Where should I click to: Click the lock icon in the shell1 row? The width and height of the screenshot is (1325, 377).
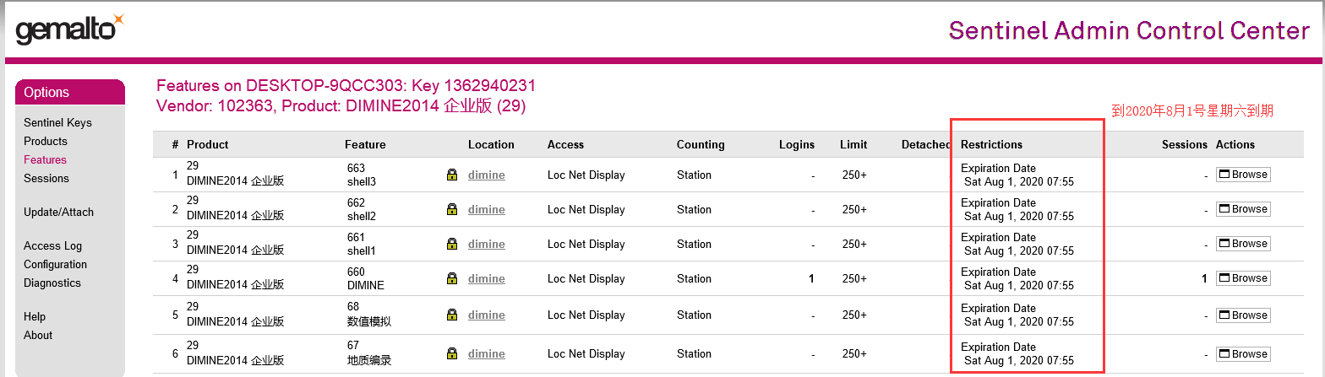click(452, 245)
